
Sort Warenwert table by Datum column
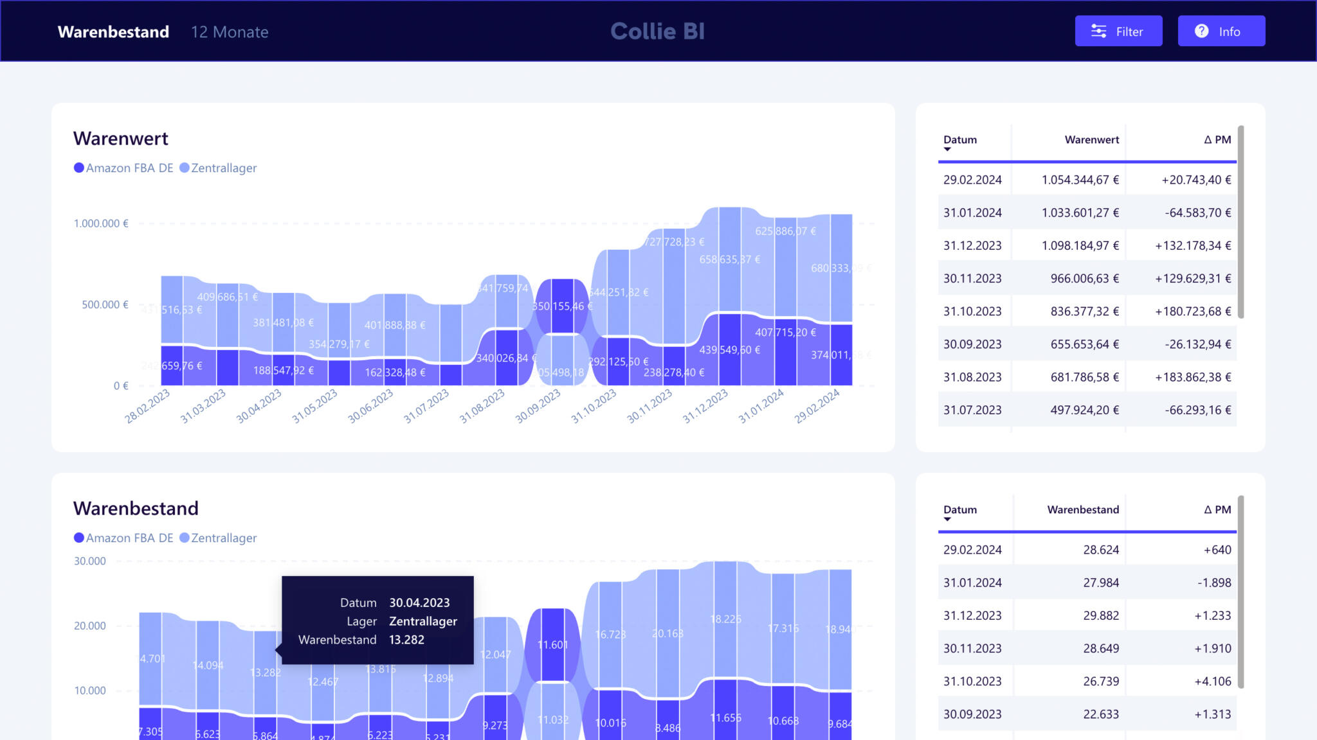pos(960,140)
